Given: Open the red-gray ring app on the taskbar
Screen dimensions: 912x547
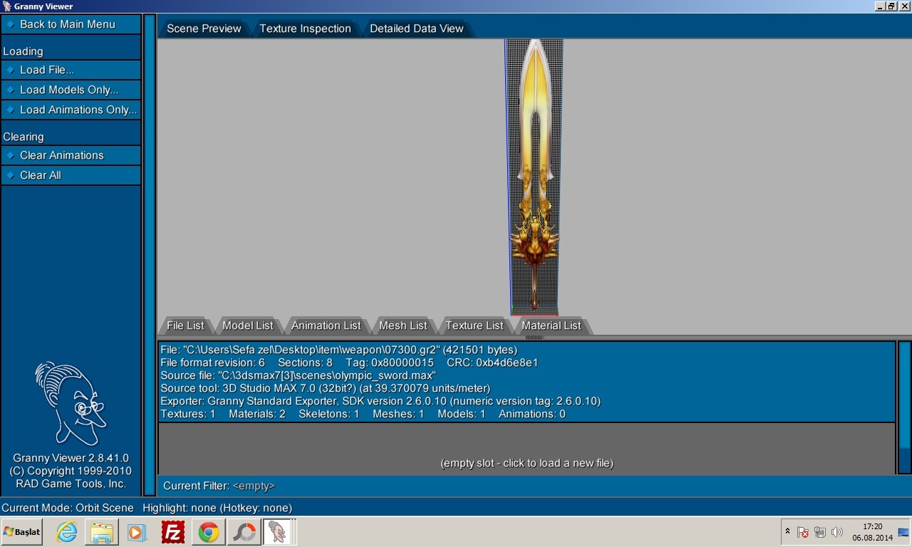Looking at the screenshot, I should 244,532.
